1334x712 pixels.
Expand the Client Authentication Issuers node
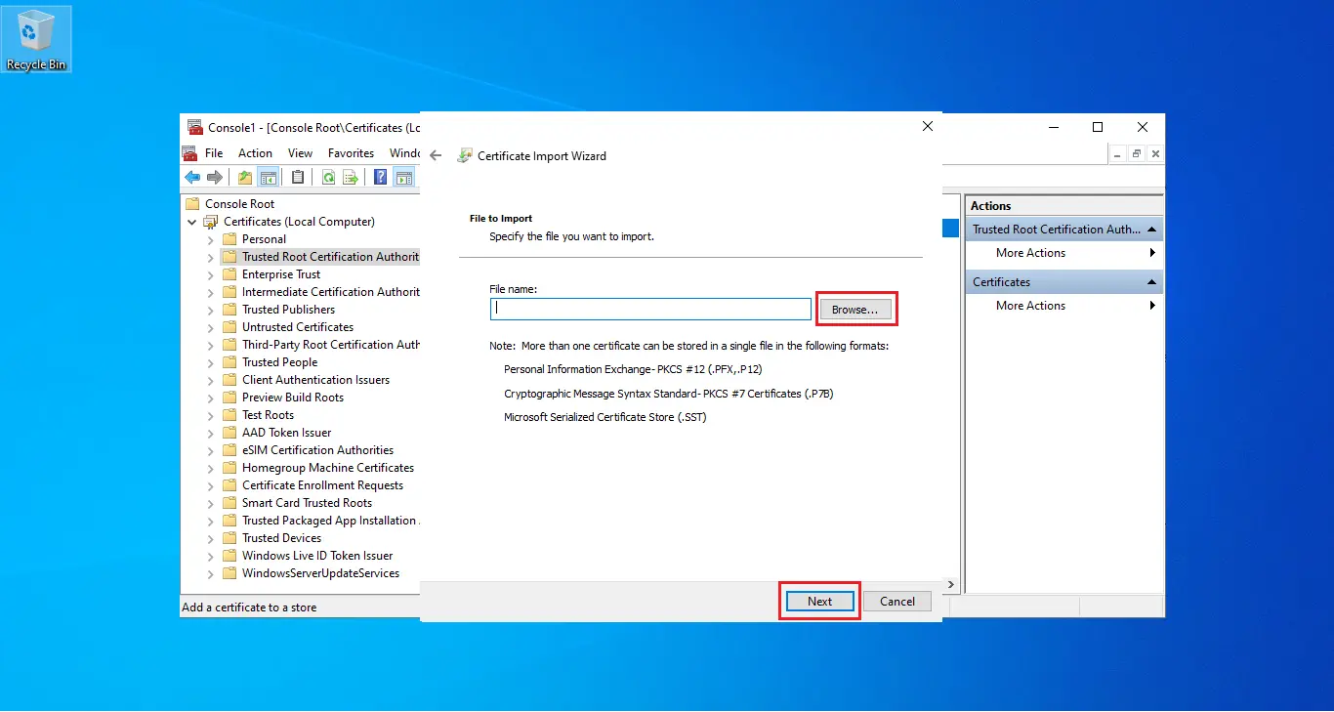point(210,380)
